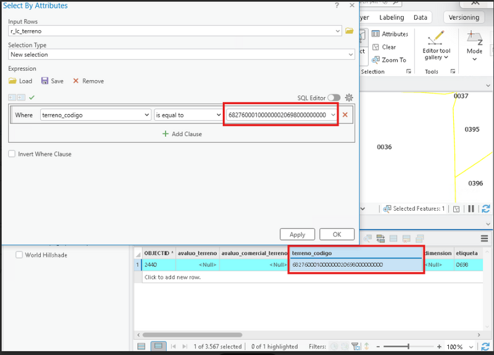Screen dimensions: 494x355
Task: Delete the clause with the red X
Action: pyautogui.click(x=345, y=115)
